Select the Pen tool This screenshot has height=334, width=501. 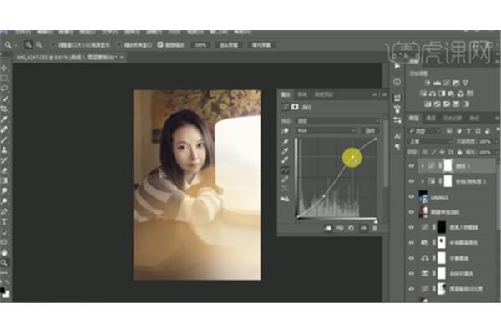4,211
